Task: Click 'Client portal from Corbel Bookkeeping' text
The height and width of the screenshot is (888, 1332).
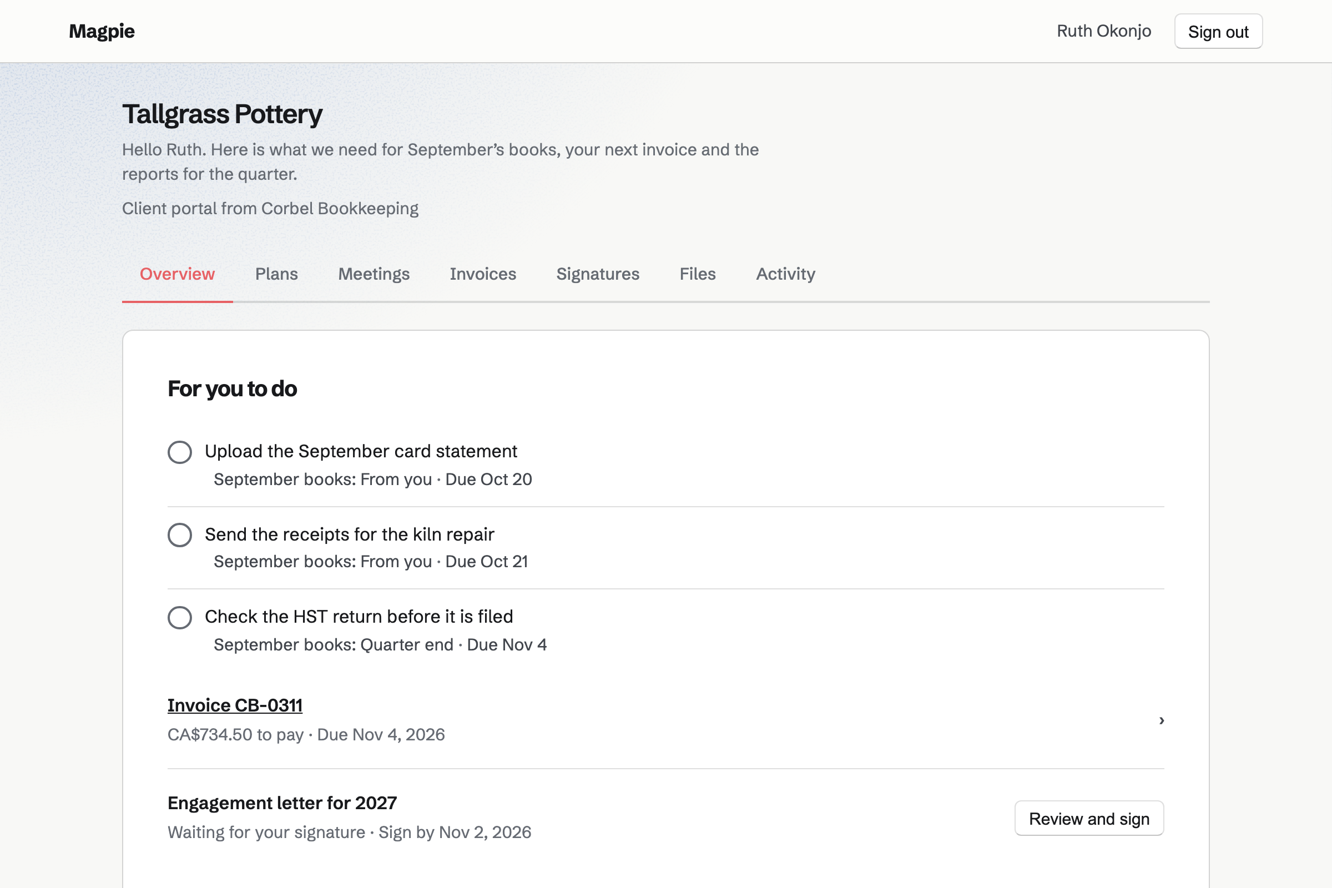Action: click(x=270, y=209)
